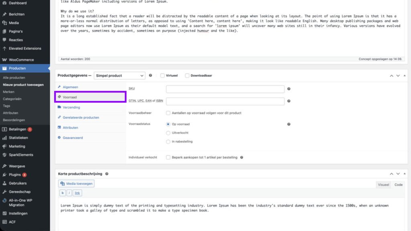Apply bold using the b toolbar button

[x=63, y=193]
